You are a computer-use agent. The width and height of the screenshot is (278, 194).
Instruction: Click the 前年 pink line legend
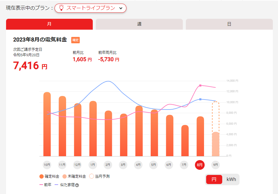click(42, 185)
